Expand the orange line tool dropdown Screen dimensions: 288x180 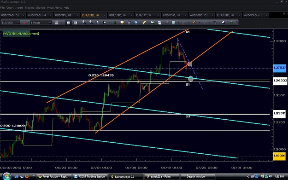[x=199, y=23]
